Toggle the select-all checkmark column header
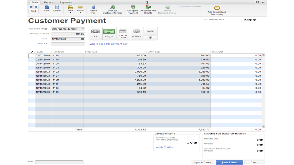Viewport: 294px width, 165px height. (x=32, y=52)
